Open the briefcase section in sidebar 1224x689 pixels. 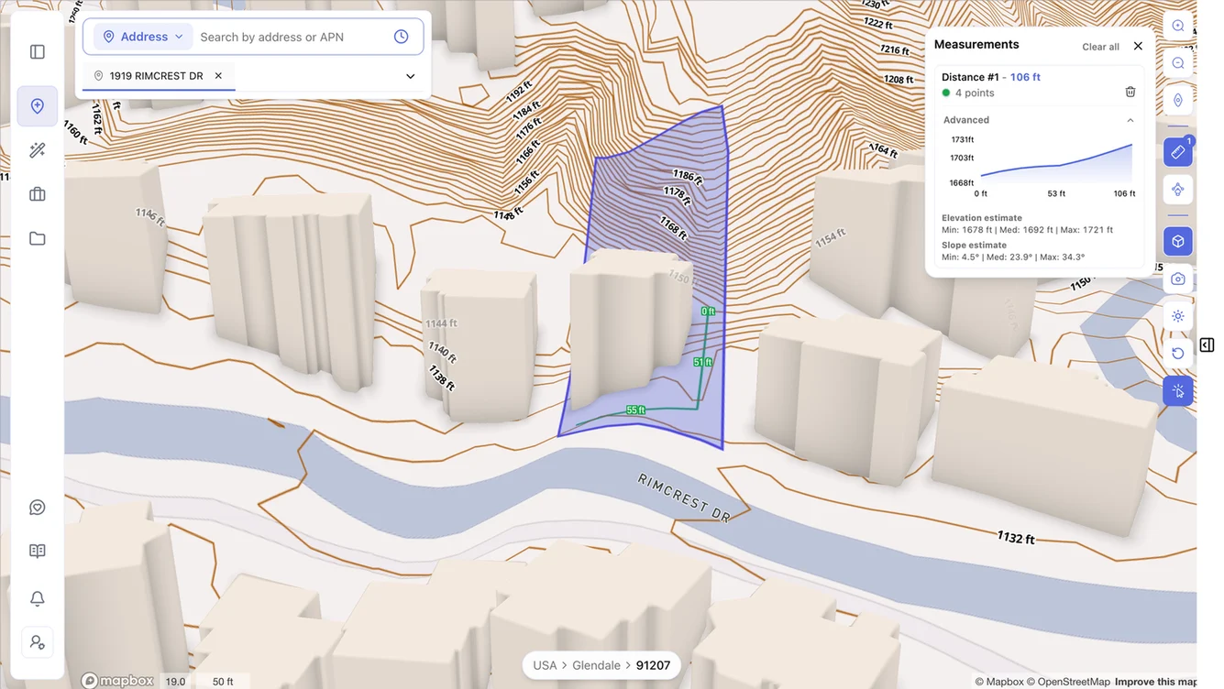[38, 194]
